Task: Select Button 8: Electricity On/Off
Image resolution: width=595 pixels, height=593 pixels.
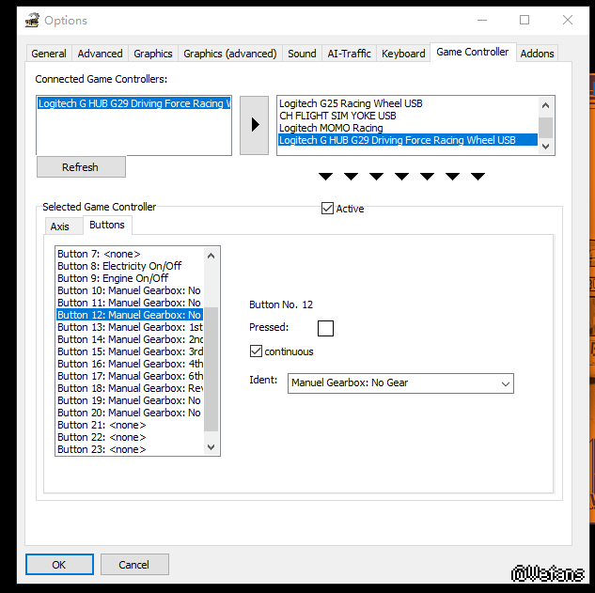Action: 130,266
